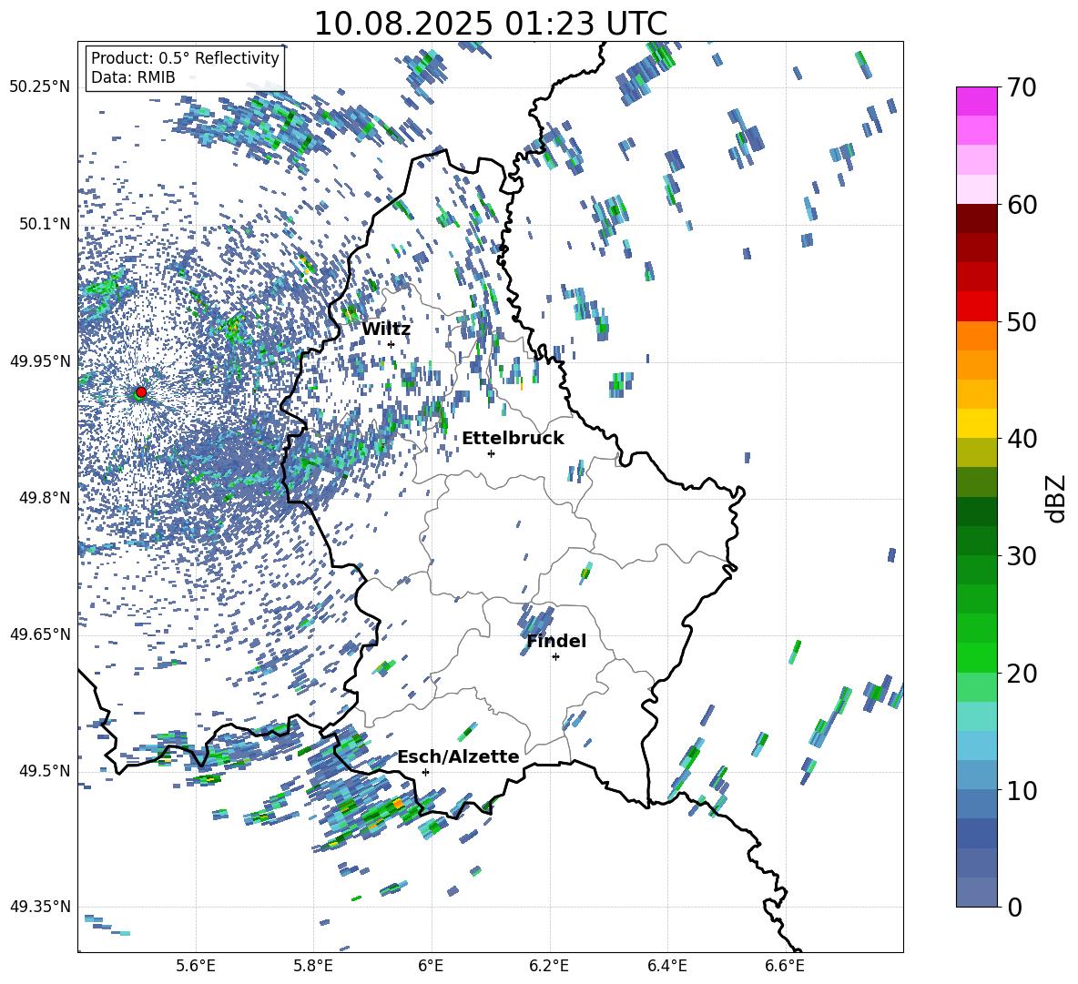Image resolution: width=1078 pixels, height=984 pixels.
Task: Click the 5.6°E longitude label
Action: [x=196, y=966]
